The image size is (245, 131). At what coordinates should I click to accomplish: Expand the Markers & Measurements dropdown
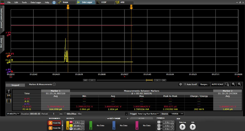coord(54,84)
